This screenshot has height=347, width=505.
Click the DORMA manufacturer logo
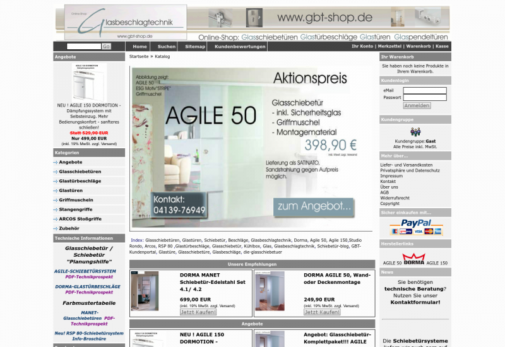[x=414, y=259]
